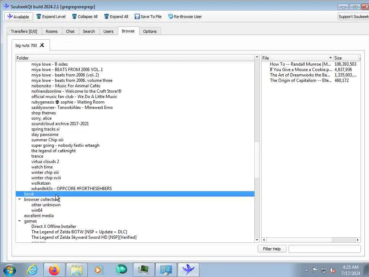Focus the file filter text field
The width and height of the screenshot is (369, 277).
pyautogui.click(x=325, y=249)
